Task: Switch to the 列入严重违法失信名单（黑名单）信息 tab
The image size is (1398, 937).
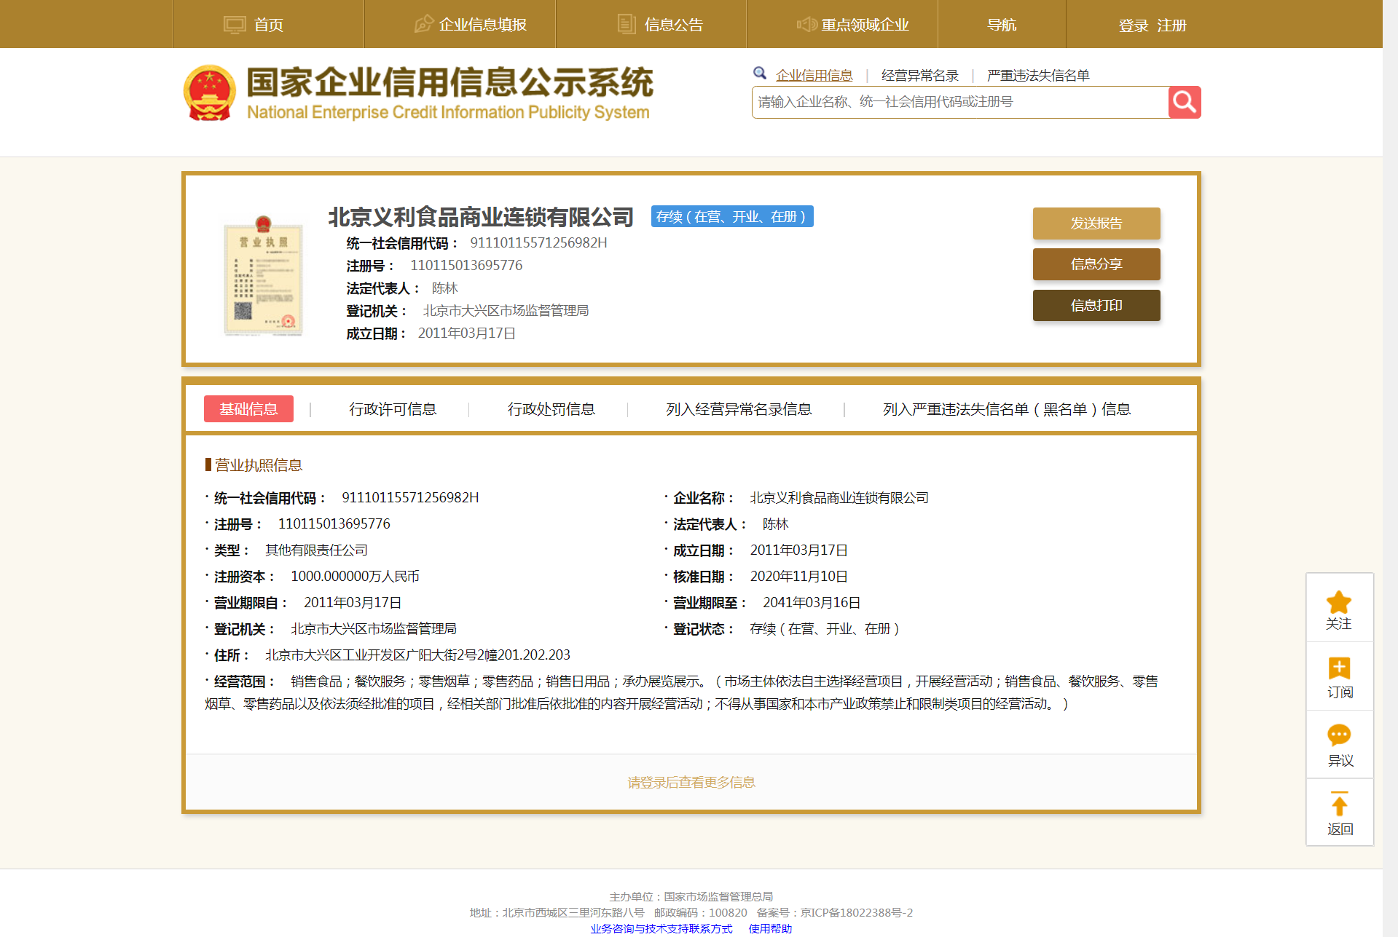Action: coord(1007,409)
